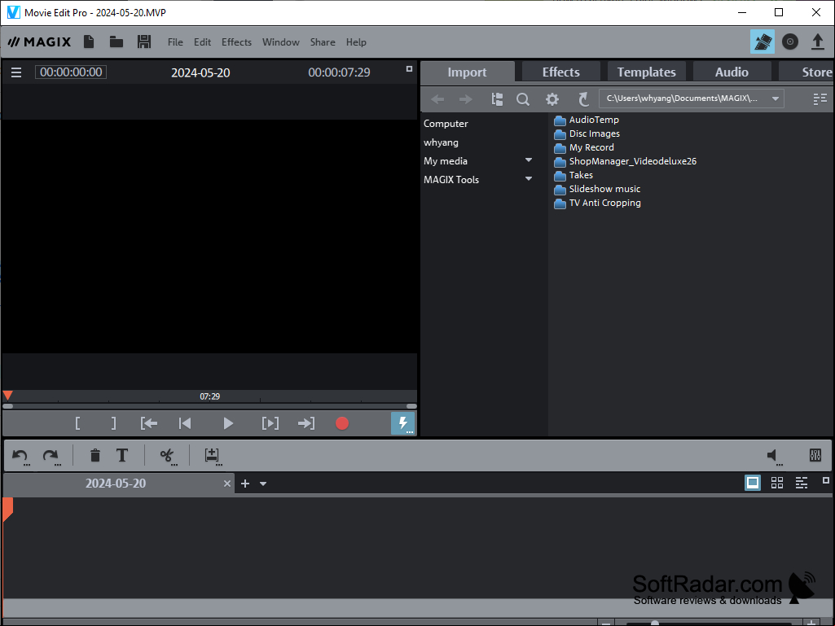Click the preview range scrollbar

coord(210,406)
